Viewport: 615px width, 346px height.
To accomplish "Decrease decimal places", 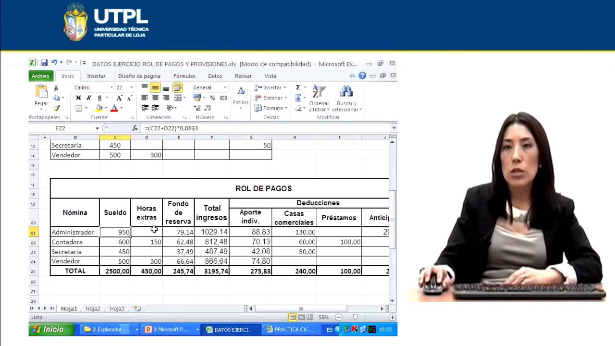I will coord(207,108).
